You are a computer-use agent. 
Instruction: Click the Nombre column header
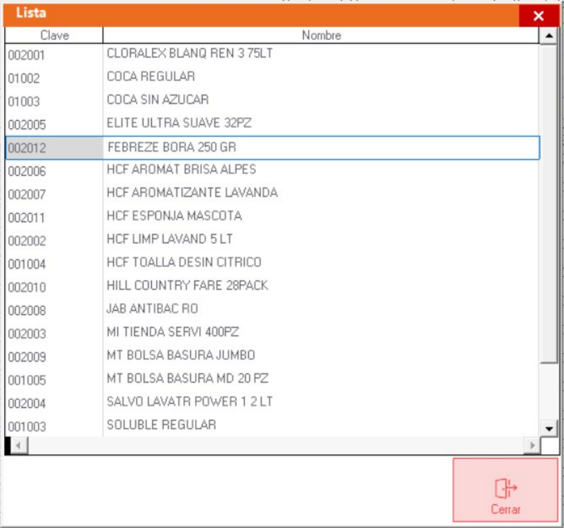pyautogui.click(x=321, y=35)
